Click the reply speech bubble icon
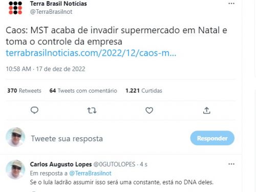 tap(34, 110)
